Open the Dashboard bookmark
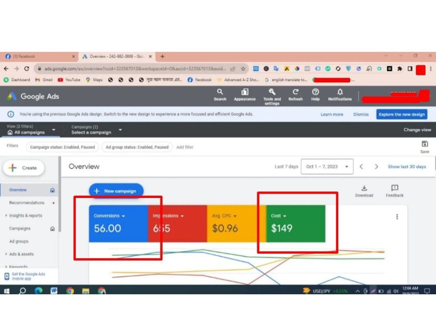 click(17, 80)
